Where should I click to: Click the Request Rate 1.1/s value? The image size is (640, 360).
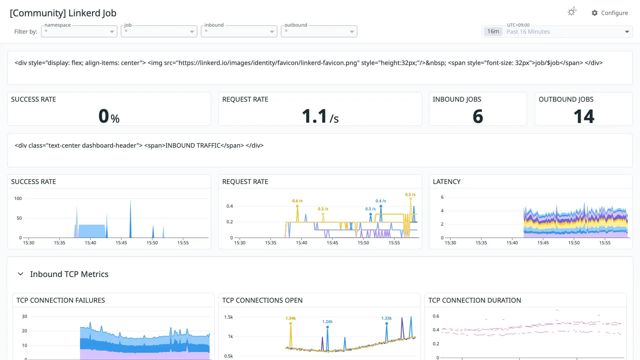[320, 116]
